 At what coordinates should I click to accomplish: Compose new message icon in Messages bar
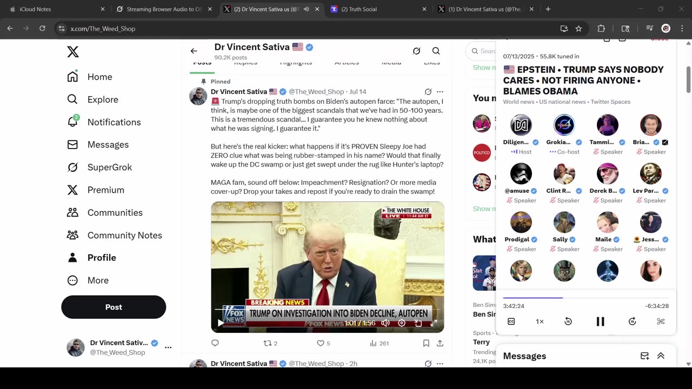644,356
